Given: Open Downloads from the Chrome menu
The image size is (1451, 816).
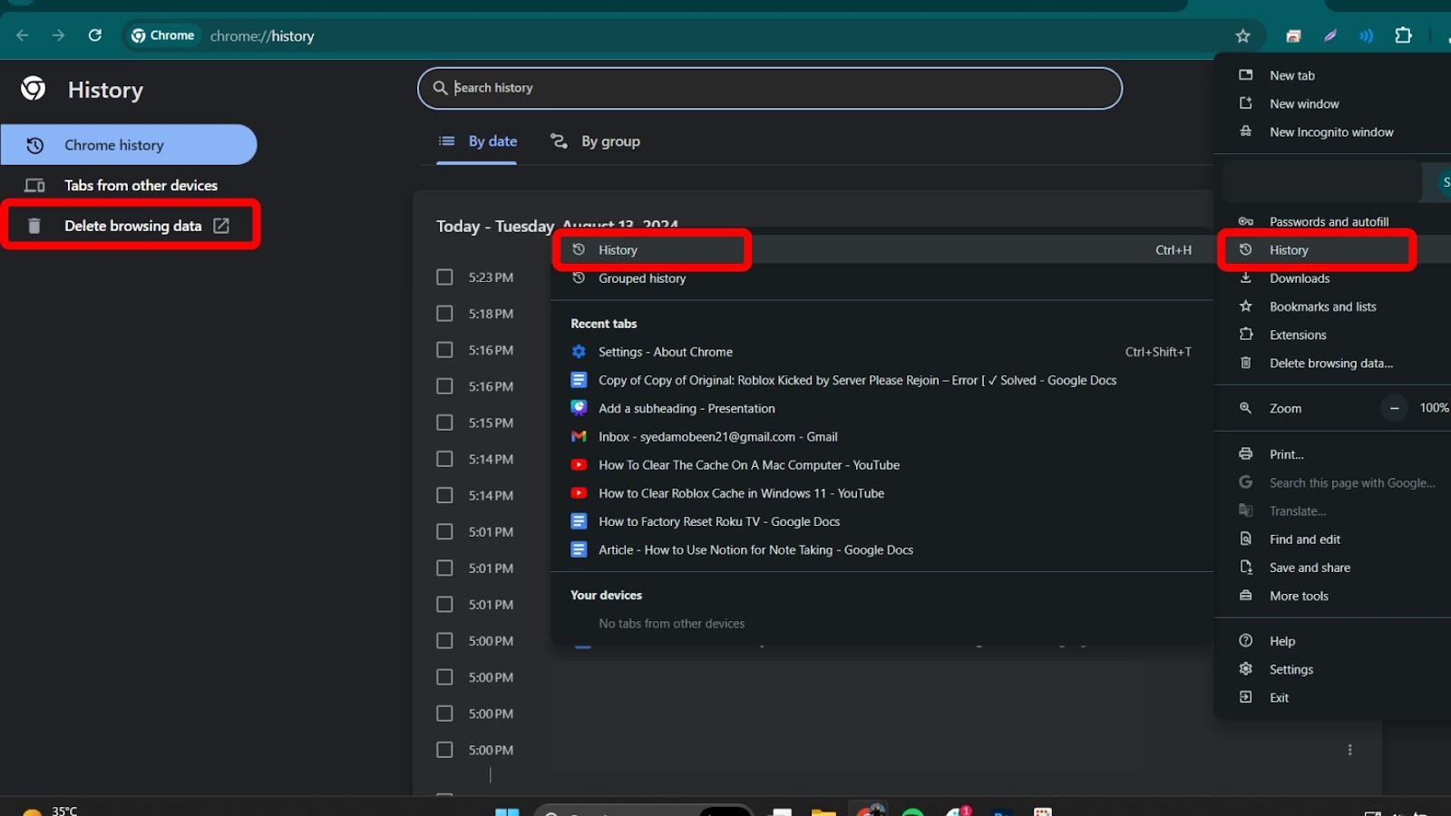Looking at the screenshot, I should 1300,278.
